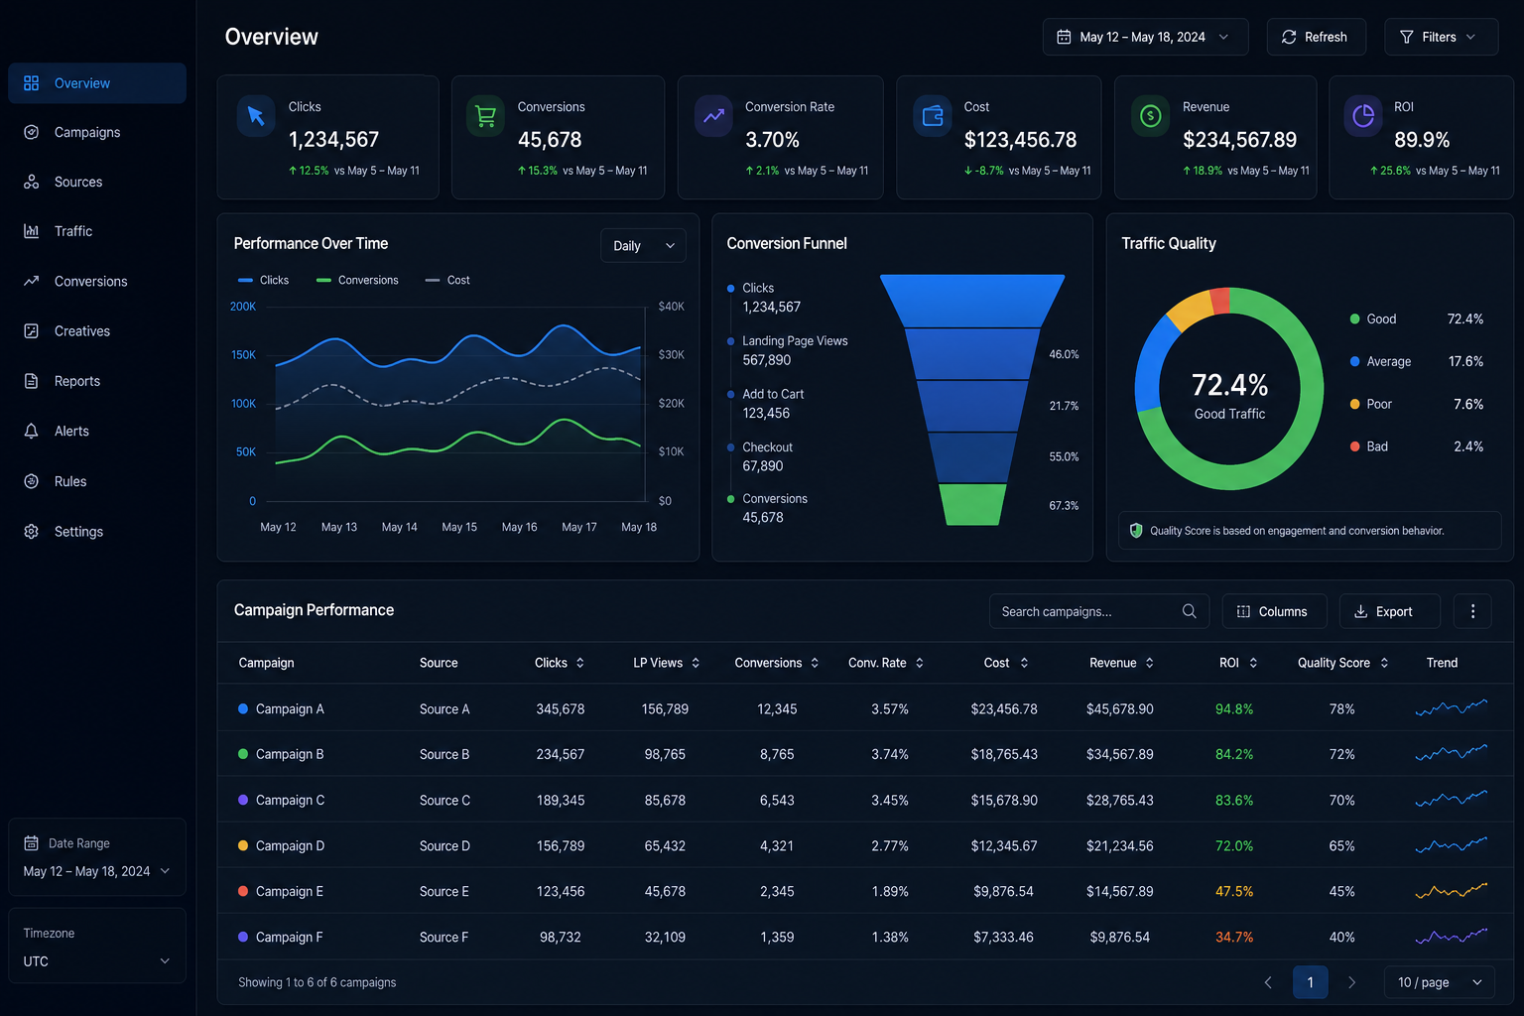Screen dimensions: 1524x1016
Task: Click the calendar icon in header date picker
Action: tap(1064, 37)
